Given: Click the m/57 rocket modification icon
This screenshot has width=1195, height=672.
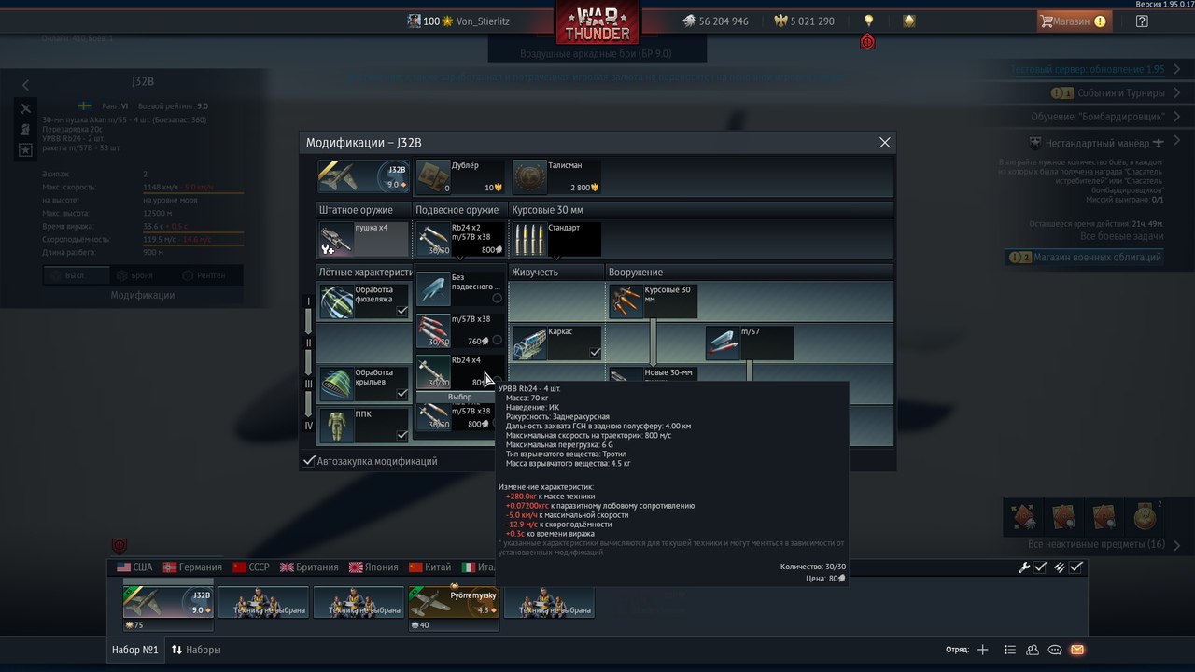Looking at the screenshot, I should (723, 343).
